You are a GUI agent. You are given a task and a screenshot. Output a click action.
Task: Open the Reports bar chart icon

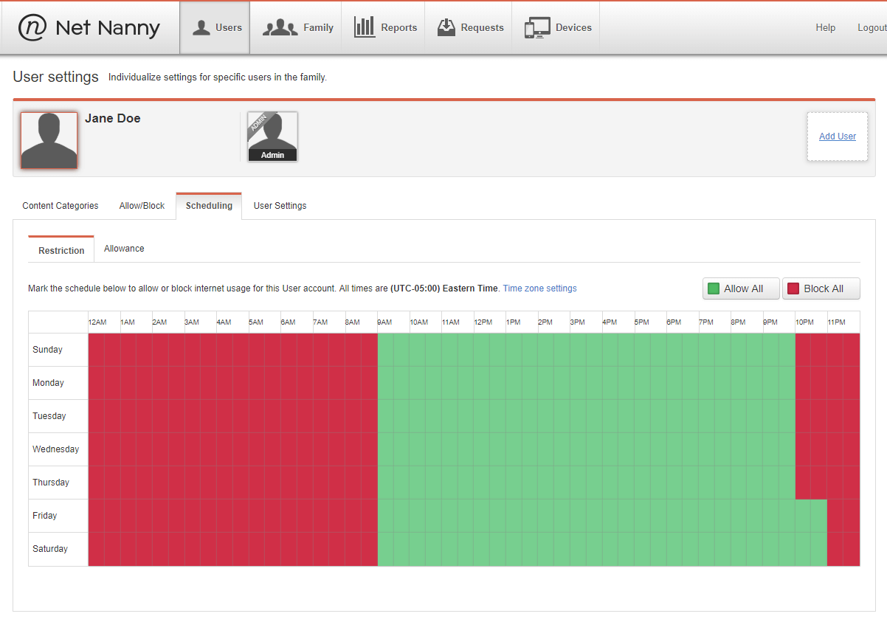point(365,27)
